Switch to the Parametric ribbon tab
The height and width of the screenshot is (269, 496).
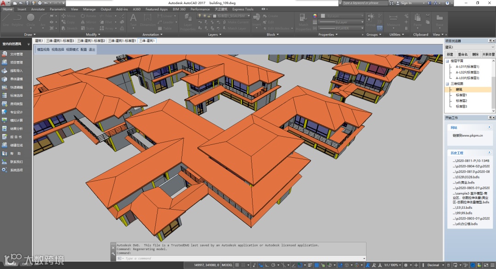pyautogui.click(x=58, y=9)
